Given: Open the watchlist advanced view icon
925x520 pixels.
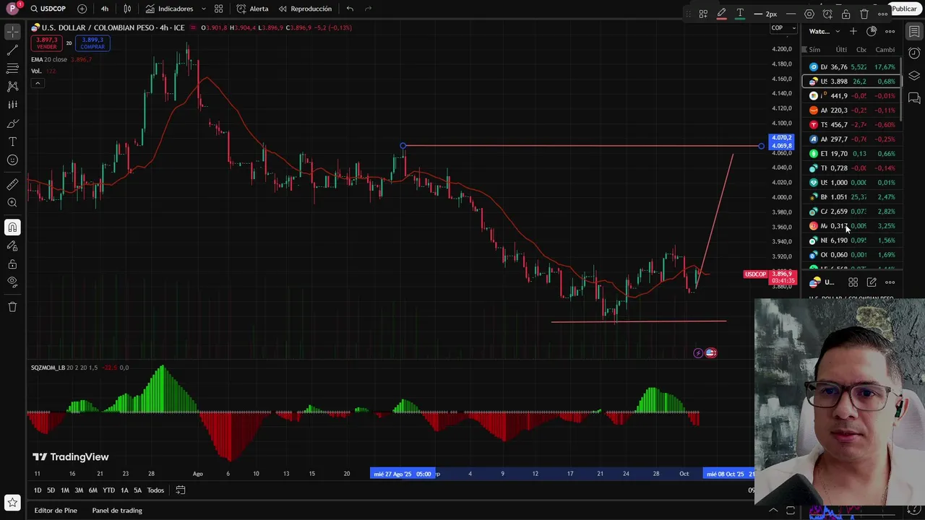Looking at the screenshot, I should pyautogui.click(x=872, y=31).
